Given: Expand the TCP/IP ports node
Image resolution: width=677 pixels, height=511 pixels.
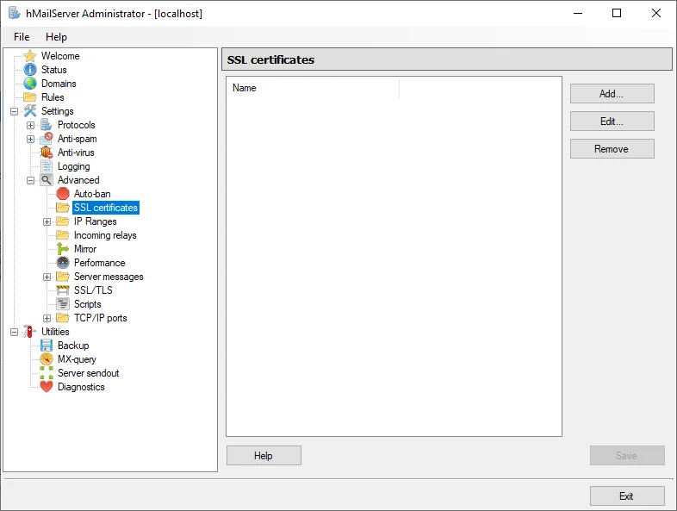Looking at the screenshot, I should (47, 318).
